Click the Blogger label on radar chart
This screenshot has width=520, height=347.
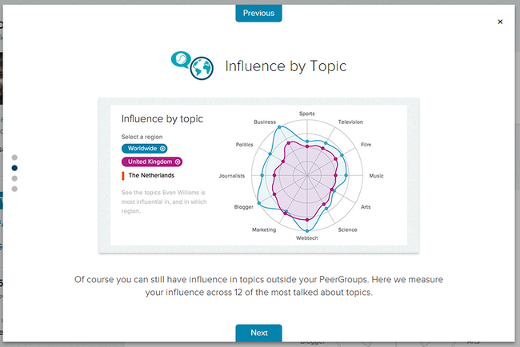tap(242, 206)
